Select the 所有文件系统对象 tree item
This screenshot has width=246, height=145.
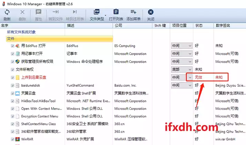coord(21,32)
